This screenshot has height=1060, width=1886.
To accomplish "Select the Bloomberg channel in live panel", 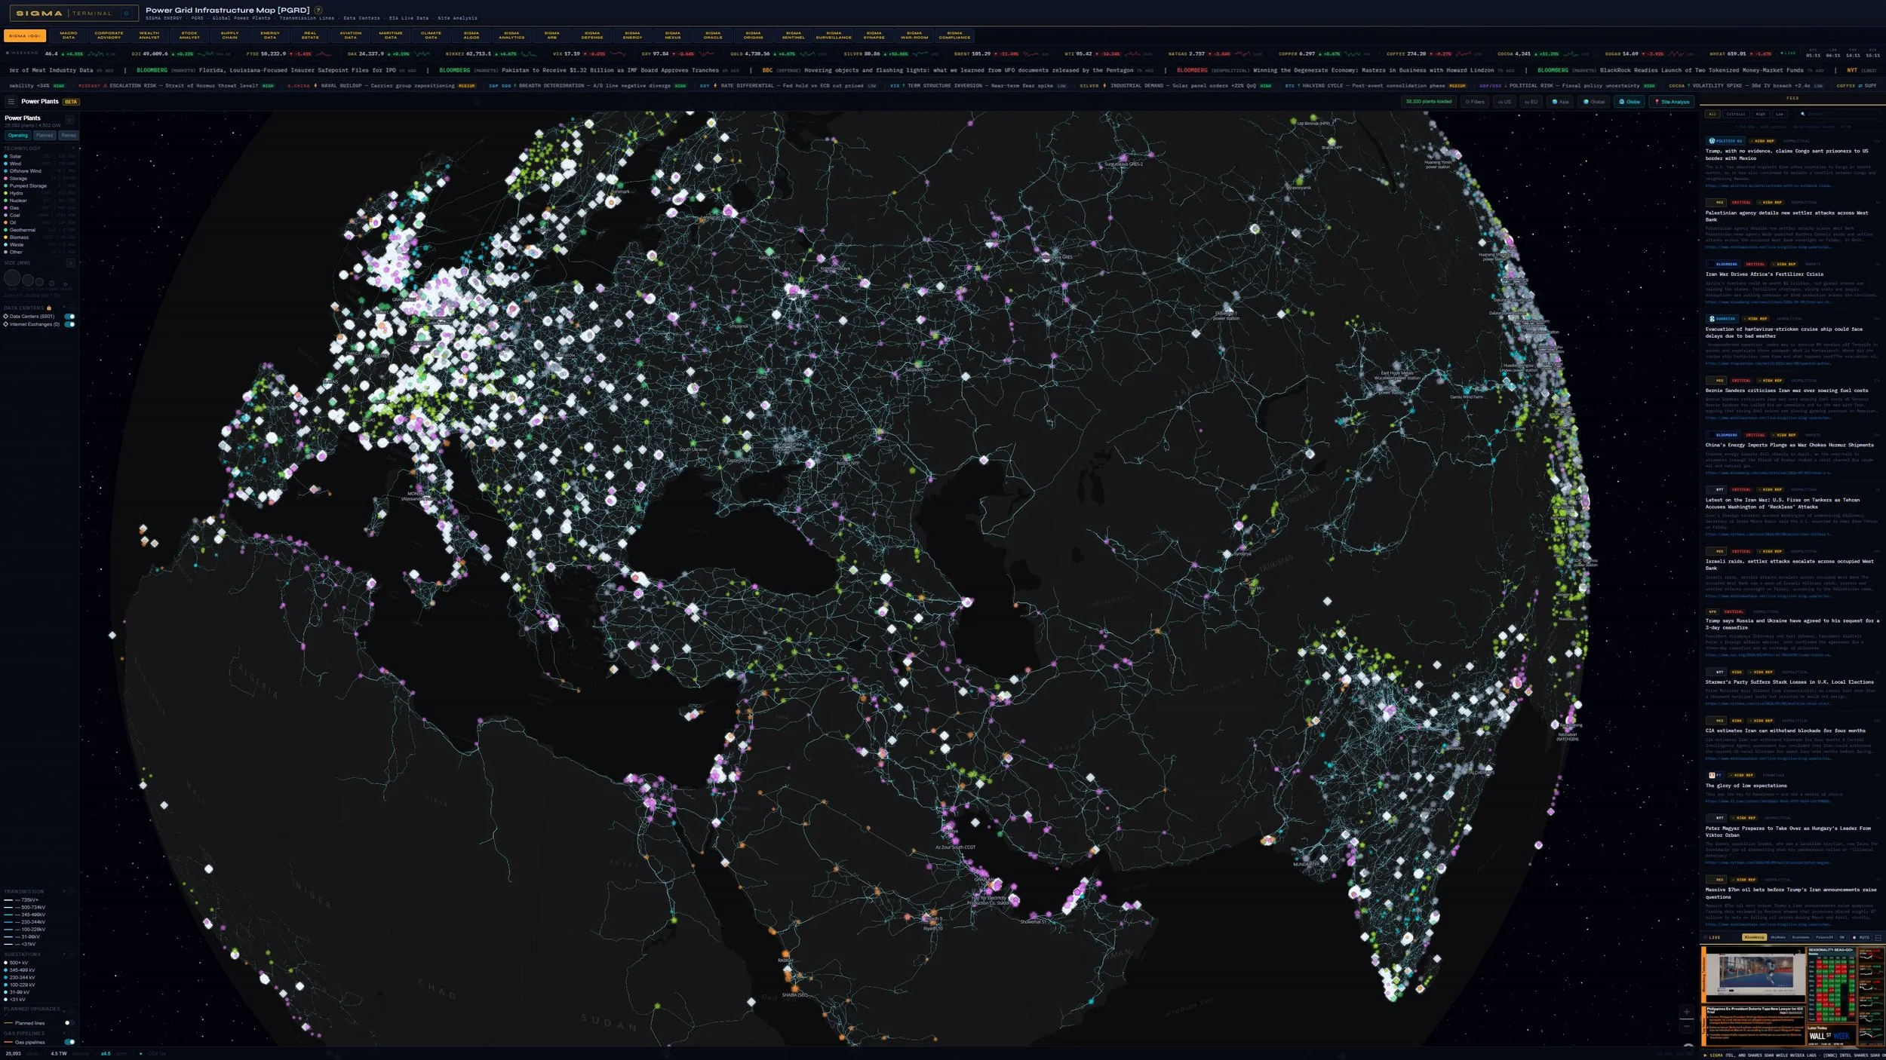I will [1755, 937].
